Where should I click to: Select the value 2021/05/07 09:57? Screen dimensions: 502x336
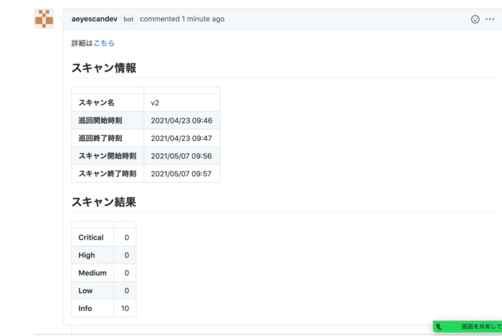pos(181,174)
